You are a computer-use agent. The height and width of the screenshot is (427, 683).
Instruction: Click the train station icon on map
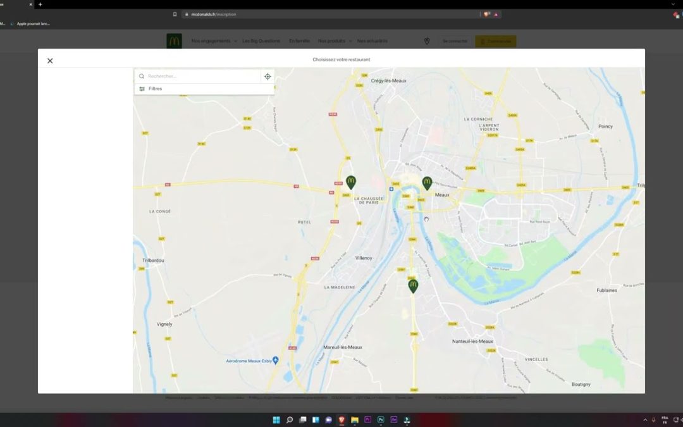click(x=391, y=189)
